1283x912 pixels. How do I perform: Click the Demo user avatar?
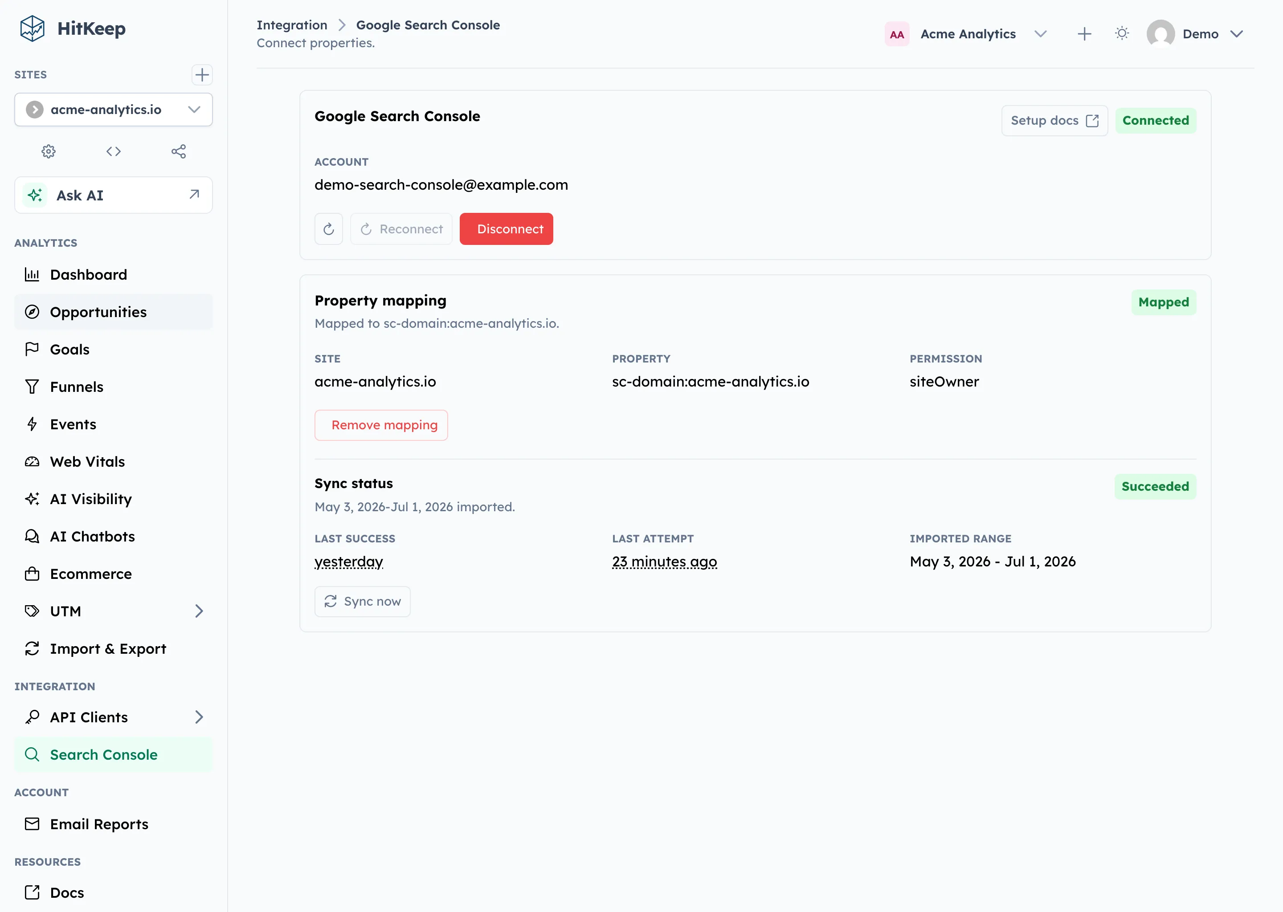point(1160,34)
